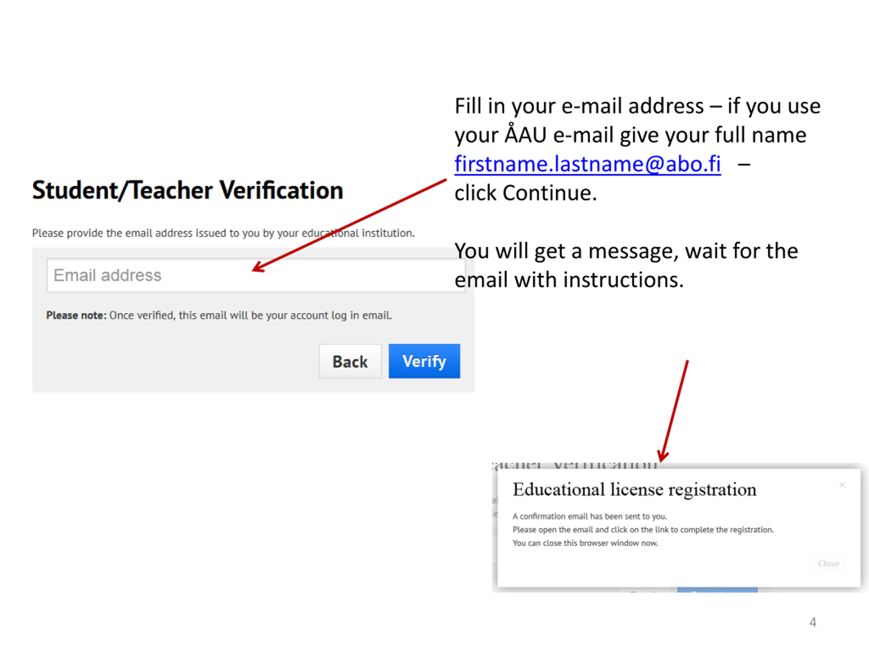This screenshot has width=869, height=652.
Task: Select the Student/Teacher Verification heading
Action: click(x=187, y=190)
